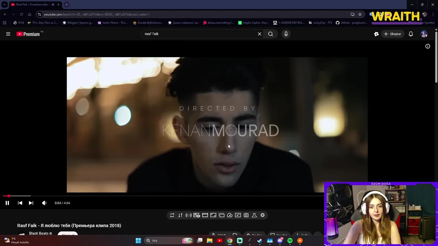Viewport: 438px width, 246px height.
Task: Open the Hayko Cepkin bookmark
Action: pos(254,23)
